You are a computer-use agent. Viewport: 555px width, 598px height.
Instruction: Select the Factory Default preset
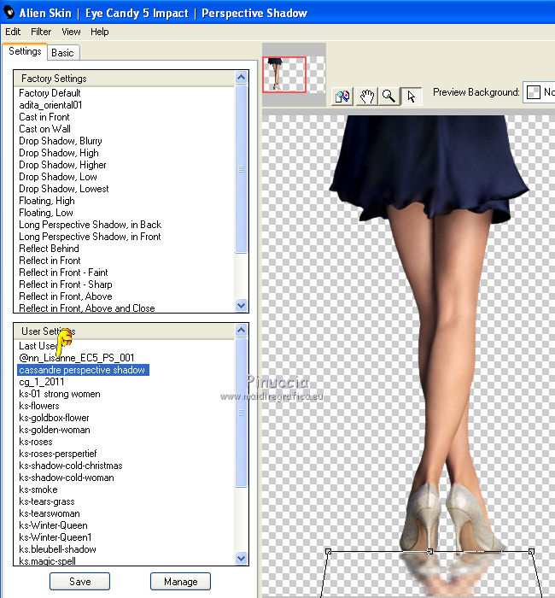point(50,93)
